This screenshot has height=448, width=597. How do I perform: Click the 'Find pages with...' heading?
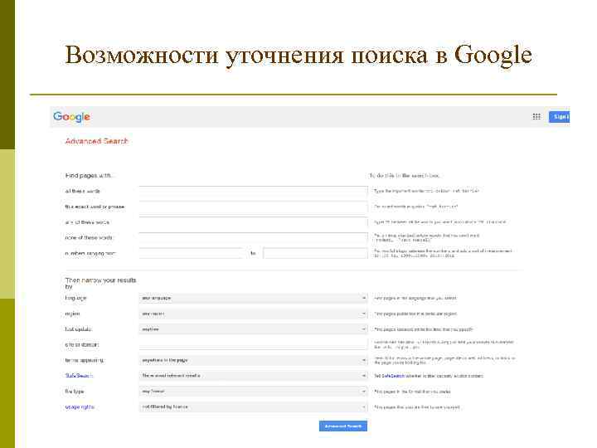pyautogui.click(x=90, y=176)
